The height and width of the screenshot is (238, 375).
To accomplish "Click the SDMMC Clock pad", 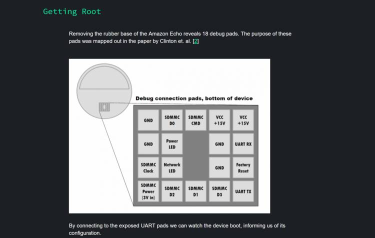I will 148,167.
